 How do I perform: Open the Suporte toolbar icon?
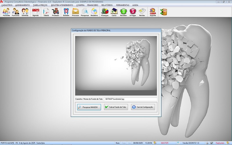[x=153, y=12]
